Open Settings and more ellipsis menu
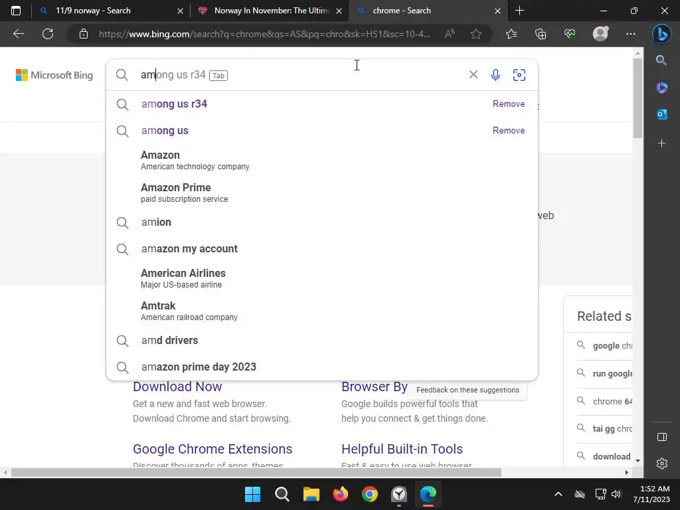Screen dimensions: 680x510 [x=631, y=34]
